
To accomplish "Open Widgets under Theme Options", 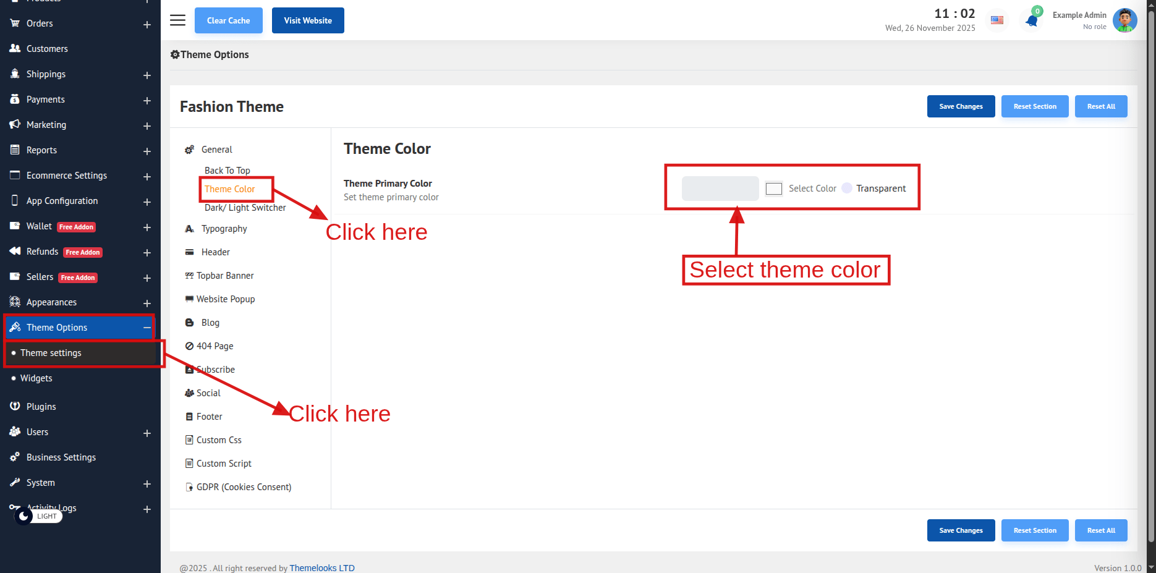I will [36, 378].
